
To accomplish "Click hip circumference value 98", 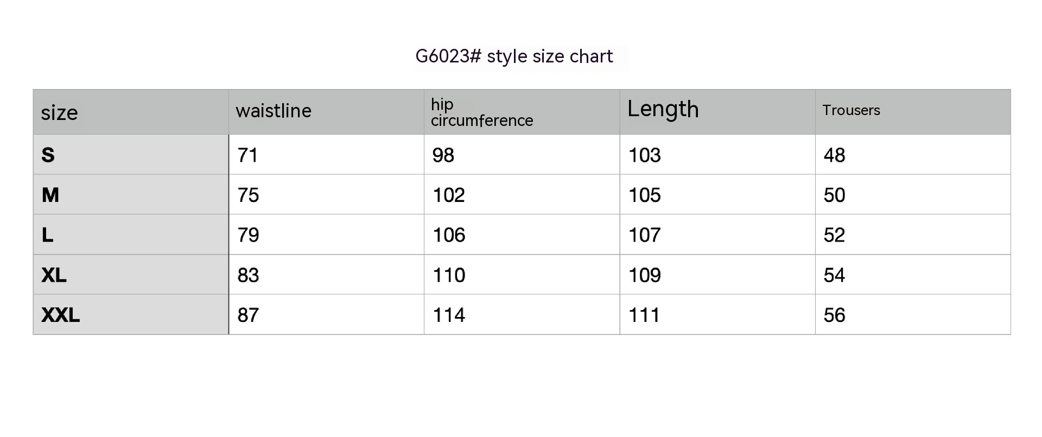I will 443,155.
